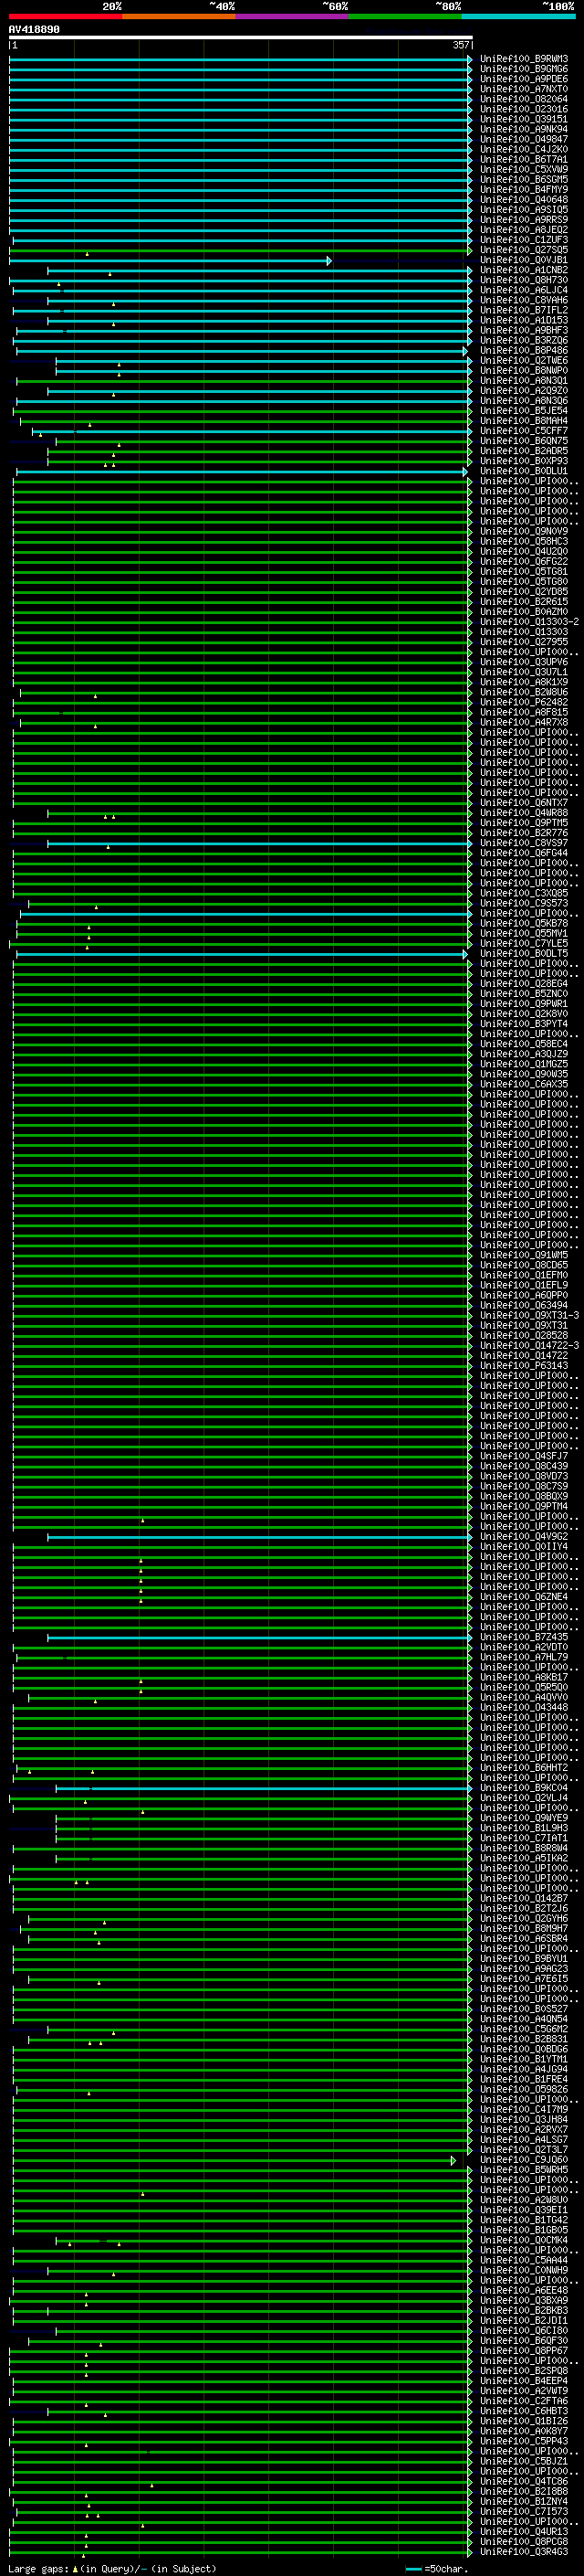The width and height of the screenshot is (584, 2576).
Task: Open hit UniRef100_B0AZM0
Action: coord(524,611)
